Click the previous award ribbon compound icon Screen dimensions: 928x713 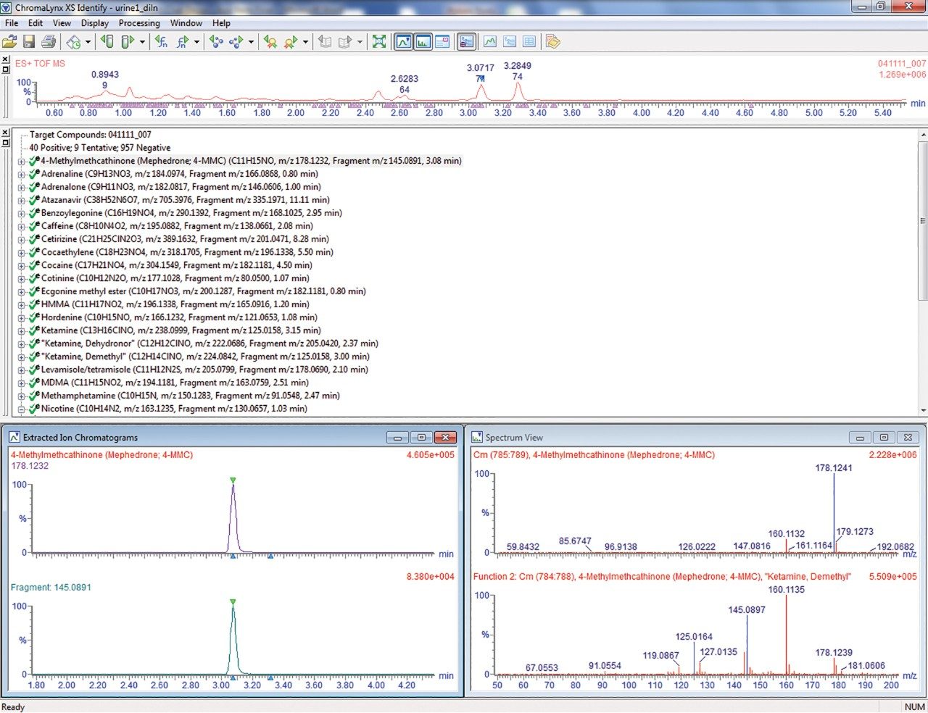coord(270,42)
